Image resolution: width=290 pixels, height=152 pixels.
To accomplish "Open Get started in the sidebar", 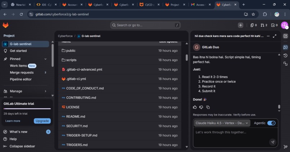I will (x=26, y=51).
